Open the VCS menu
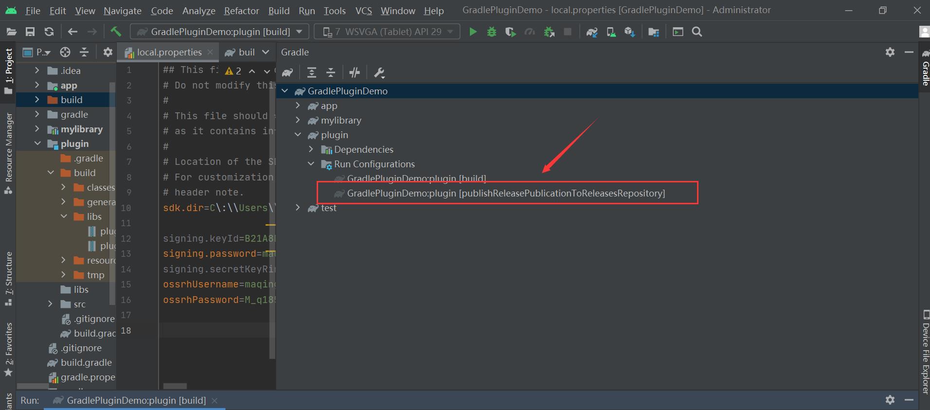The image size is (930, 410). click(x=363, y=11)
